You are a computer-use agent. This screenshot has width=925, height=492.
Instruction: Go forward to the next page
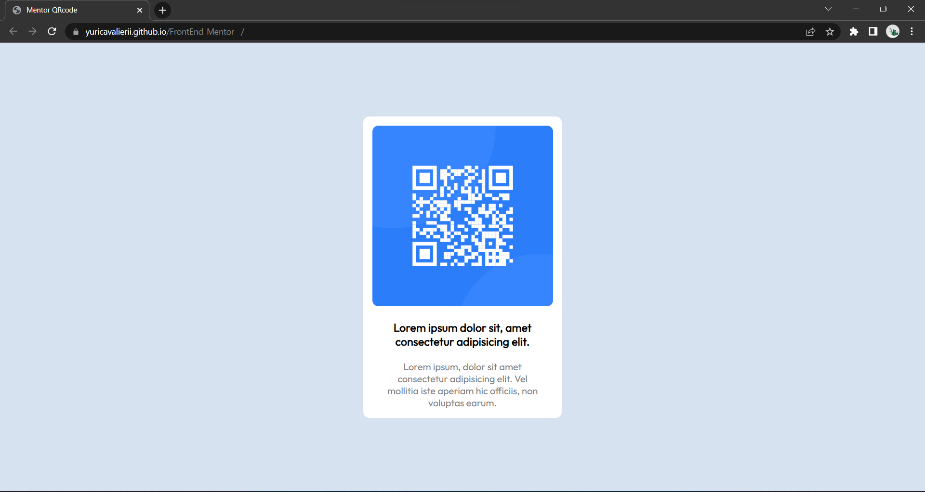click(x=32, y=32)
